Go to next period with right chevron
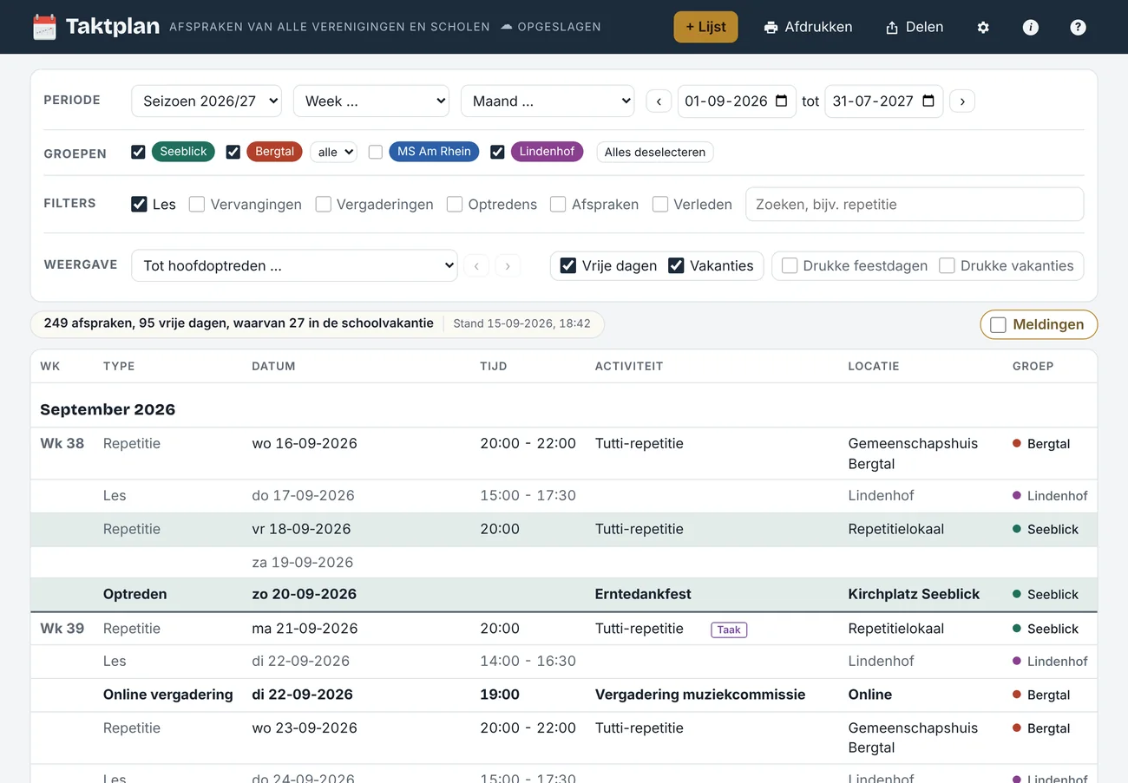The width and height of the screenshot is (1128, 783). (962, 101)
